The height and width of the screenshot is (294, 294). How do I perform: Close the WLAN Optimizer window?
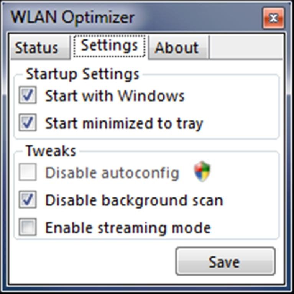(x=273, y=18)
